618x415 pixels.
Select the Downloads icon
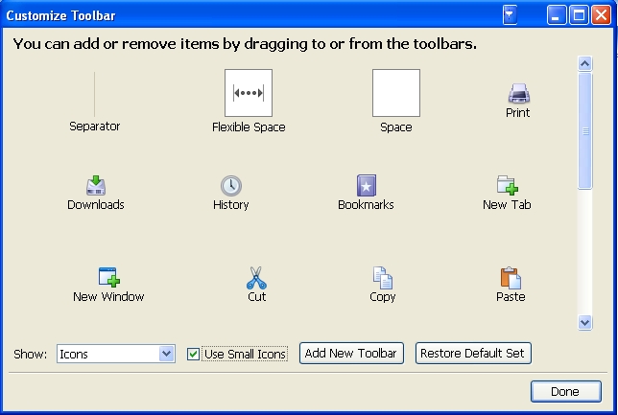96,185
